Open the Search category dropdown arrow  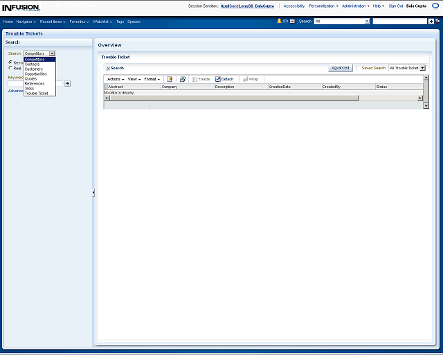[53, 53]
